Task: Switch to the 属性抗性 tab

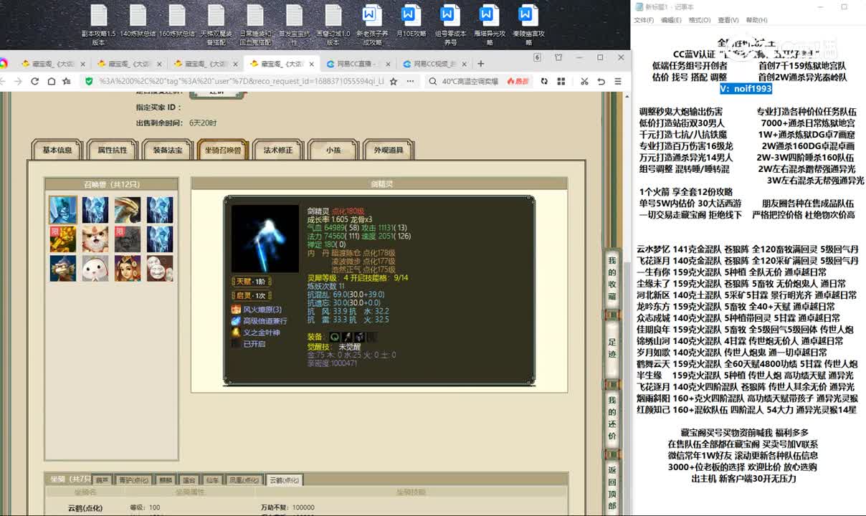Action: 112,150
